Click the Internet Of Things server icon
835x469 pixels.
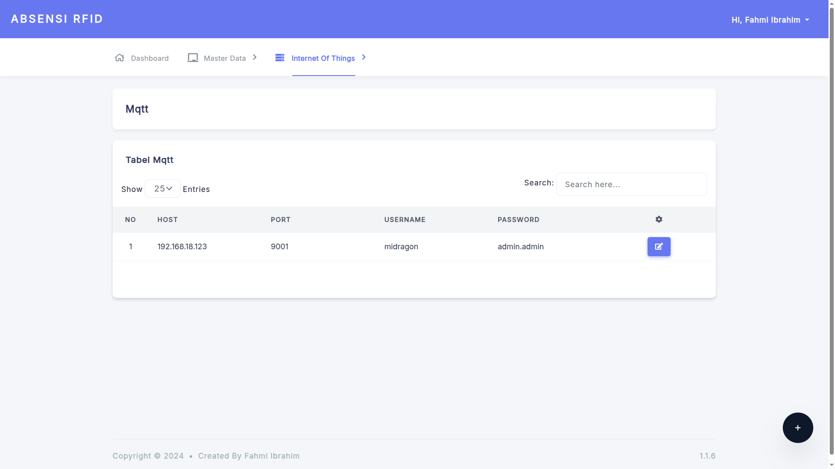coord(280,58)
